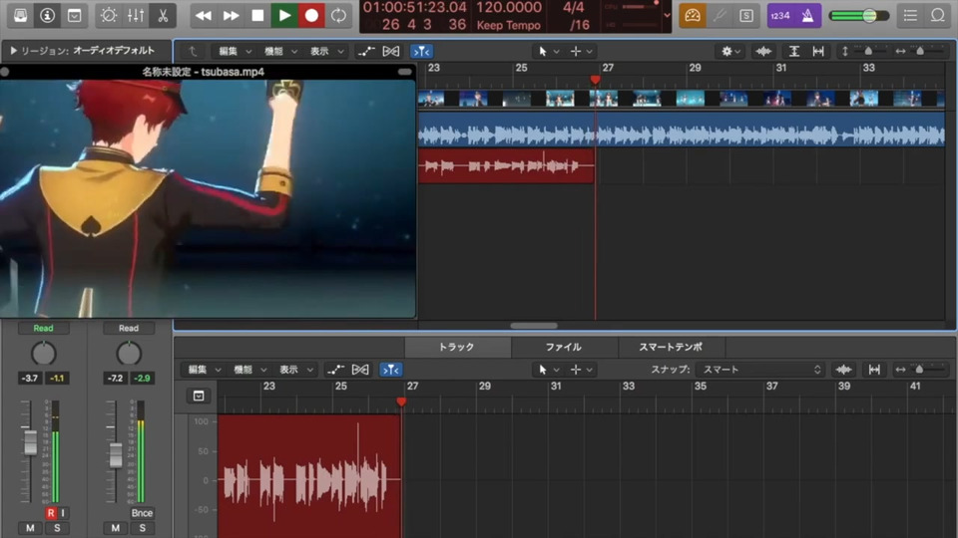This screenshot has height=538, width=958.
Task: Open the gray Read automation mode on second strip
Action: (x=129, y=328)
